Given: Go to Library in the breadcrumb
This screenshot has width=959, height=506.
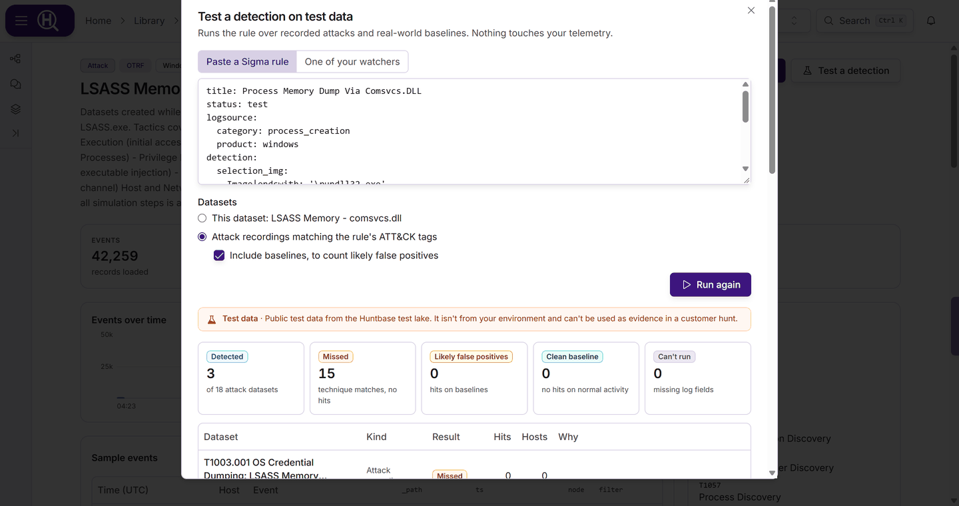Looking at the screenshot, I should click(x=149, y=21).
